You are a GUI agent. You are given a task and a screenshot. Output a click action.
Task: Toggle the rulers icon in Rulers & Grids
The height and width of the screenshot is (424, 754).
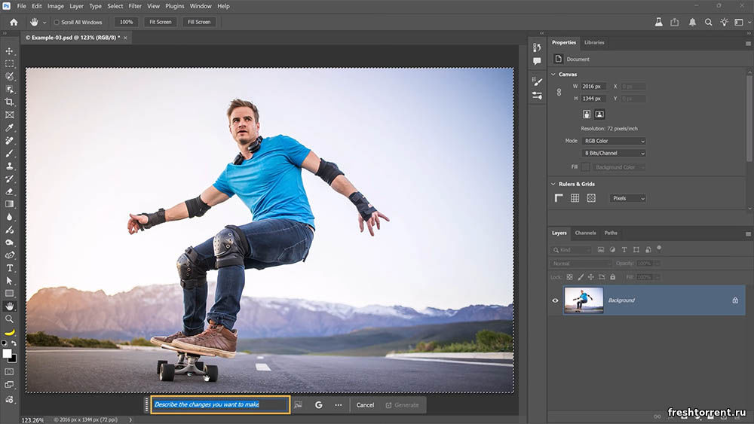[x=559, y=198]
